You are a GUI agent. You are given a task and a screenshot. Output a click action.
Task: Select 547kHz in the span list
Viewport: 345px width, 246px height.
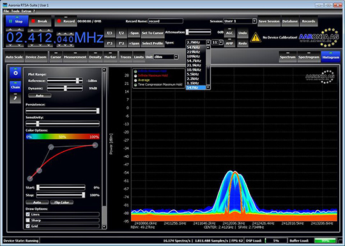click(196, 47)
